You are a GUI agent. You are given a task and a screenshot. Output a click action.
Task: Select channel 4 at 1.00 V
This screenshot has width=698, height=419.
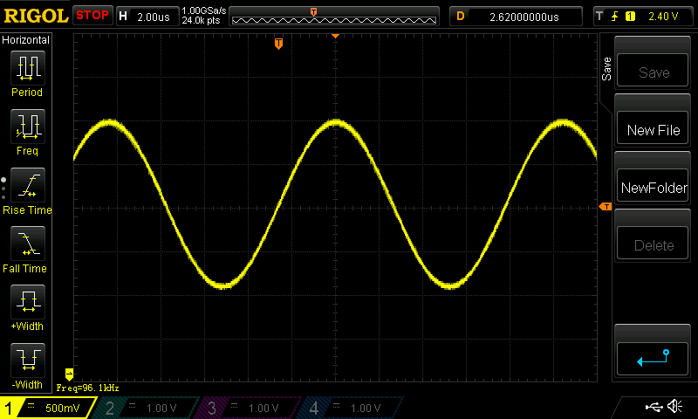(352, 408)
